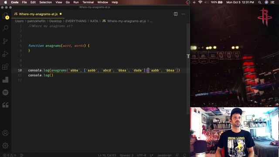The image size is (279, 157).
Task: Click the JavaScript language mode
Action: pyautogui.click(x=164, y=155)
